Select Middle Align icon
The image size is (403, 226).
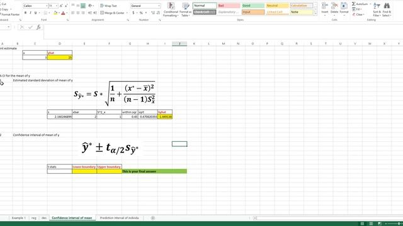(x=78, y=6)
